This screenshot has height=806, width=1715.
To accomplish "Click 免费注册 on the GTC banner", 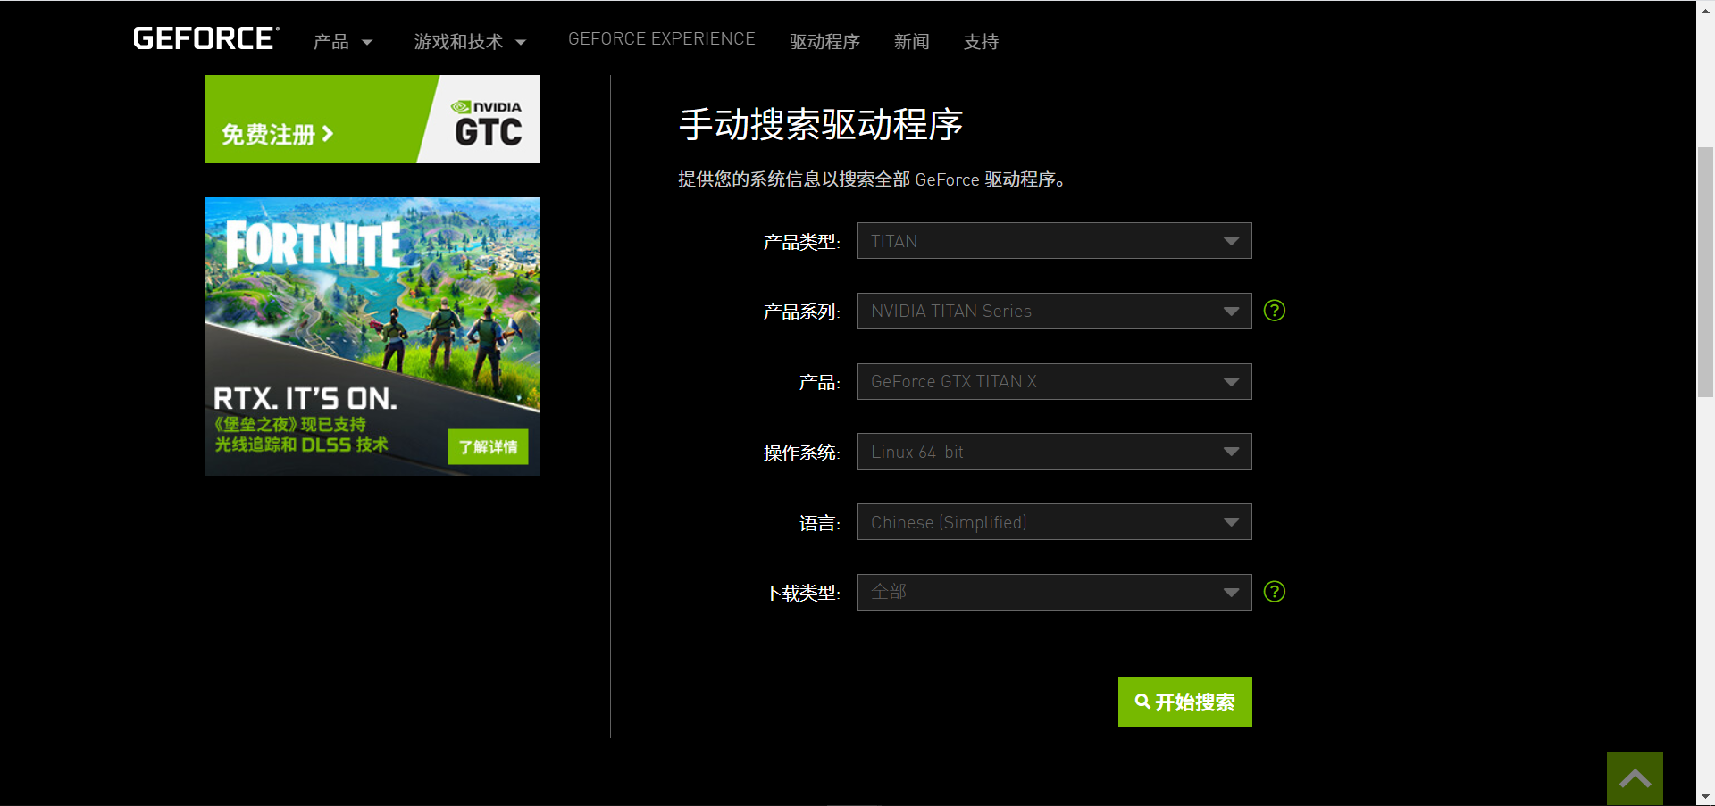I will 278,135.
